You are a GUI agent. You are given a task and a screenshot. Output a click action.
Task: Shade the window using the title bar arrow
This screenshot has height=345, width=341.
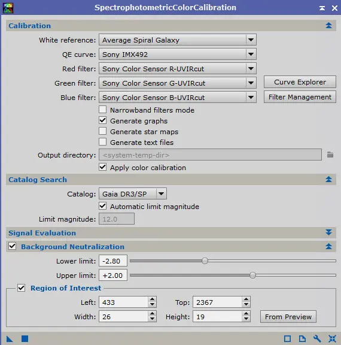click(x=322, y=8)
